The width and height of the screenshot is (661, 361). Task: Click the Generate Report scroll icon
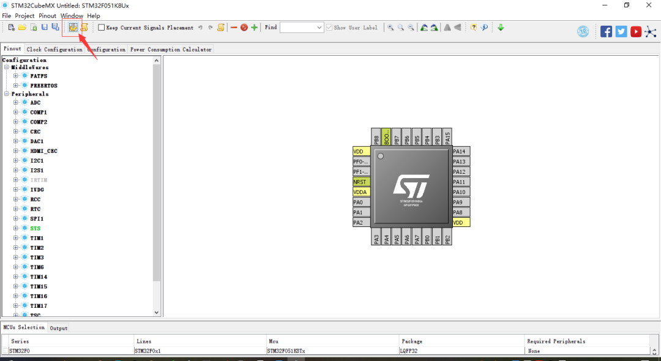pos(84,28)
